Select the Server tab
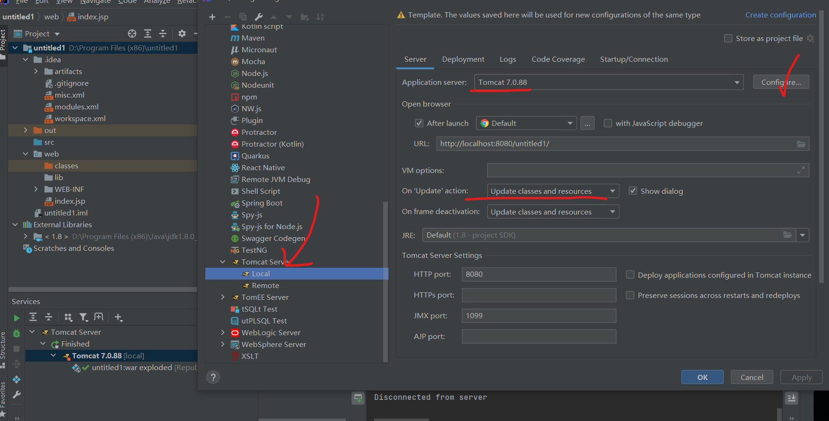This screenshot has height=421, width=829. coord(415,59)
